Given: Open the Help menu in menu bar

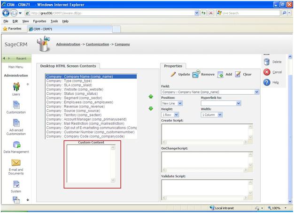Looking at the screenshot, I should tap(65, 21).
